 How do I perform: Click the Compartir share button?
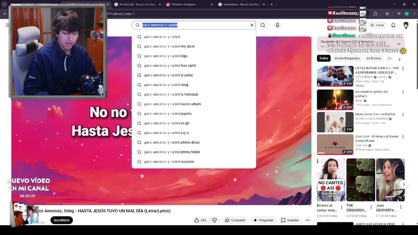coord(235,220)
